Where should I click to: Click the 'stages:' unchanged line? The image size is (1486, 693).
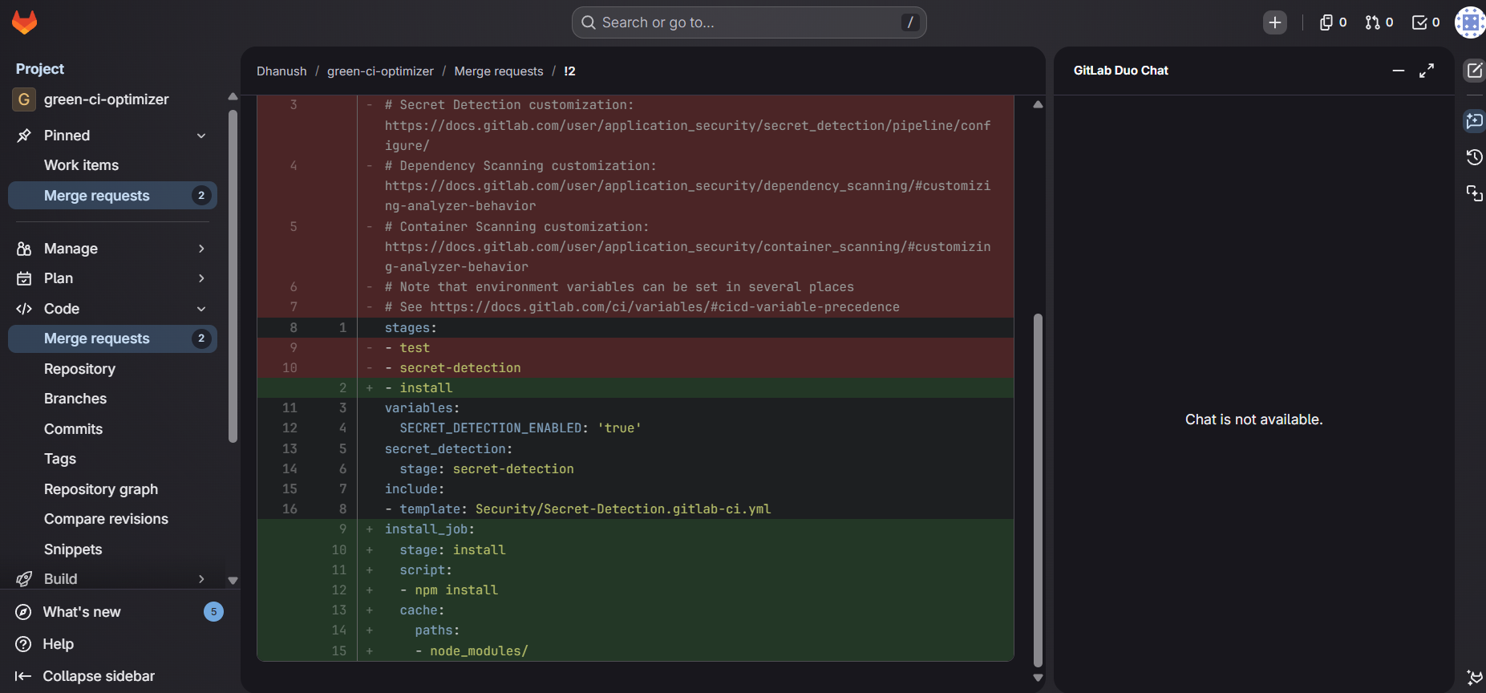[x=635, y=328]
